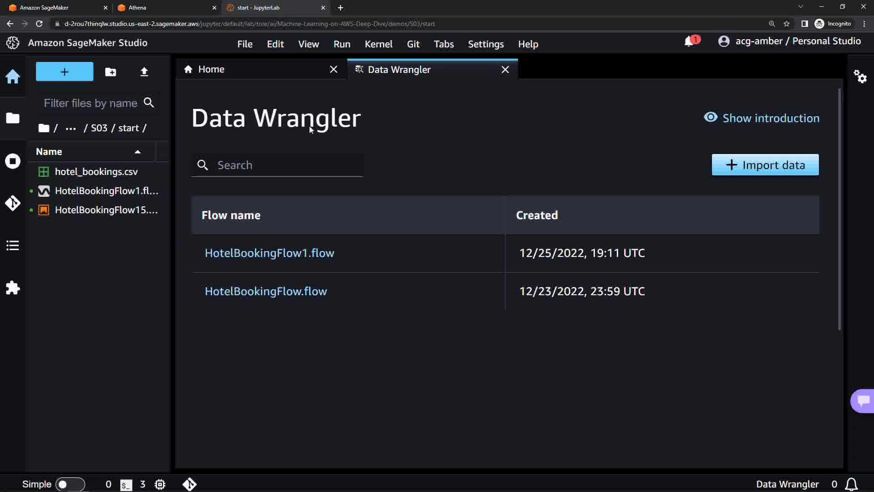
Task: Open Running Terminals and Kernels sidebar icon
Action: pos(13,161)
